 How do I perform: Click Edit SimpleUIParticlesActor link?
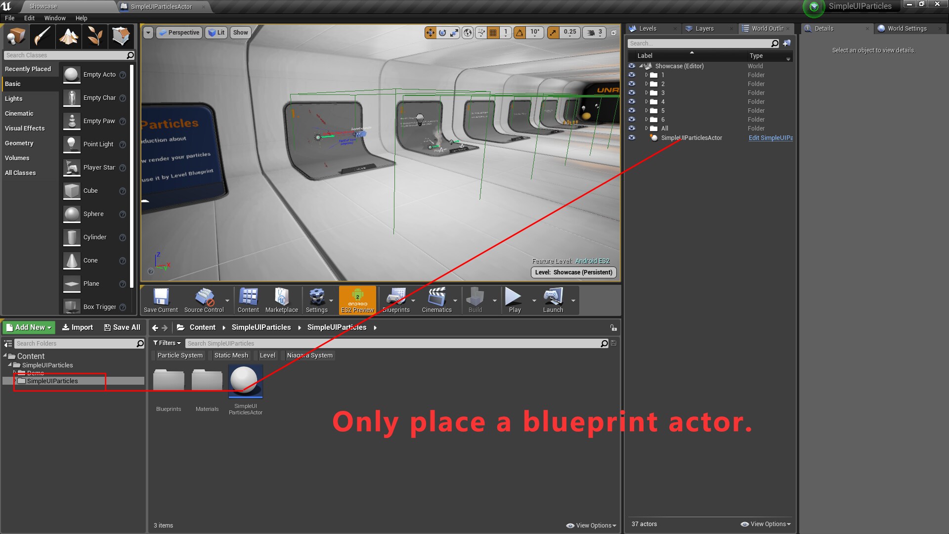[x=770, y=138]
